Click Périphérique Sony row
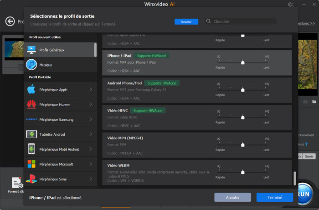This screenshot has width=319, height=210. pyautogui.click(x=60, y=179)
